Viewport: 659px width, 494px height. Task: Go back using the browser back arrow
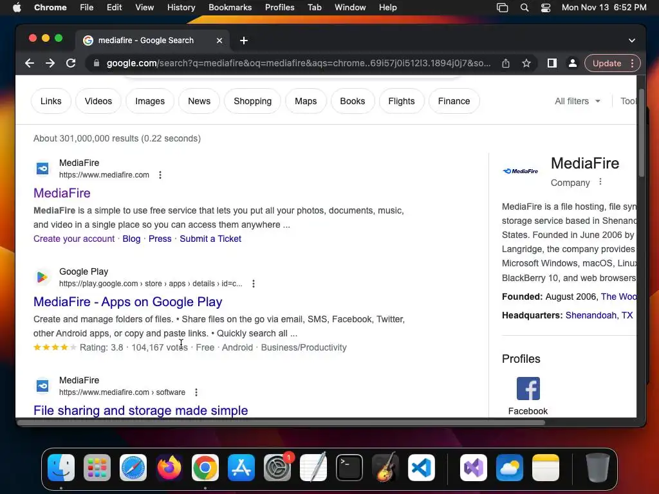point(30,64)
